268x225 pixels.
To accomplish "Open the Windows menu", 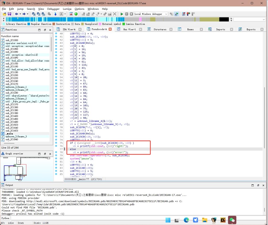I will (x=93, y=9).
